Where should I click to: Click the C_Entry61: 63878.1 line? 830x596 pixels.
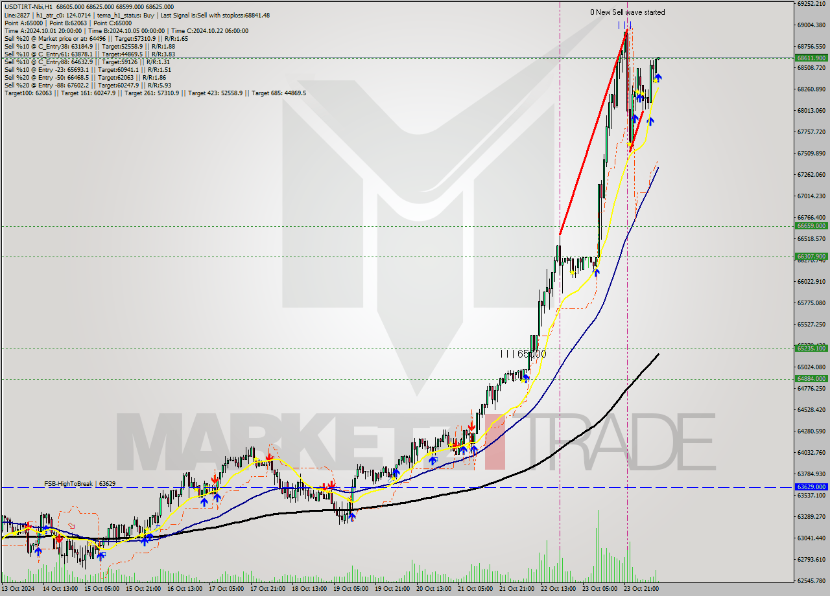[89, 54]
